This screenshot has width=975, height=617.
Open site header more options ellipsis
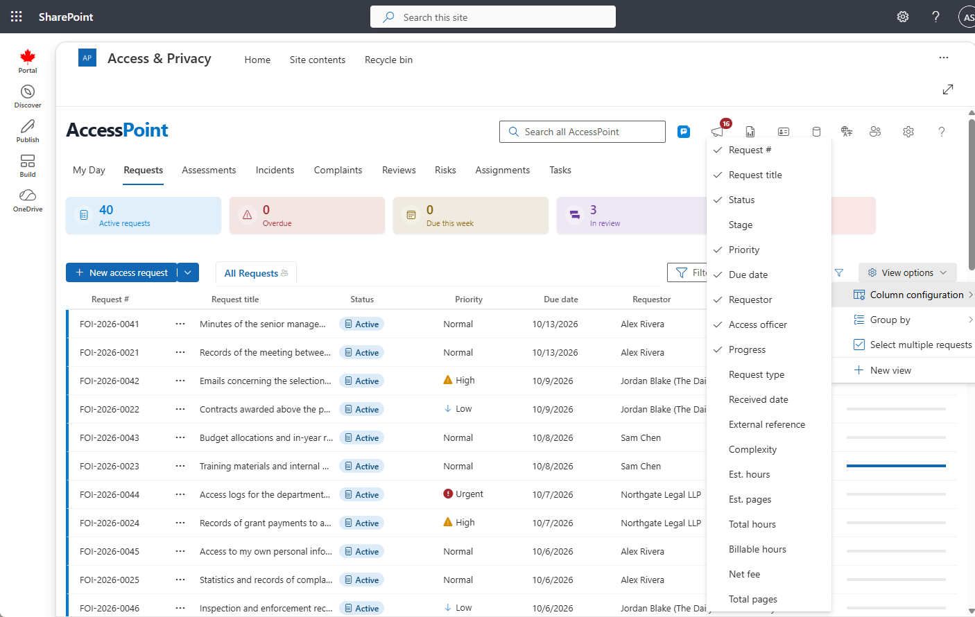tap(944, 58)
